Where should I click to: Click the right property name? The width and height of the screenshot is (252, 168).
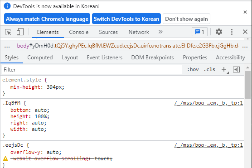[18, 123]
